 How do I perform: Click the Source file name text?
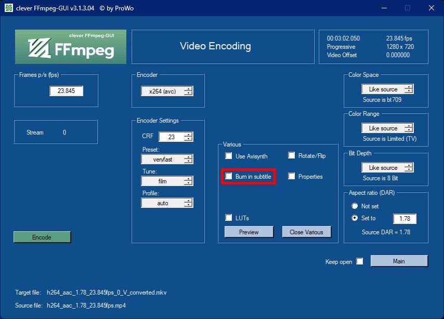coord(86,305)
